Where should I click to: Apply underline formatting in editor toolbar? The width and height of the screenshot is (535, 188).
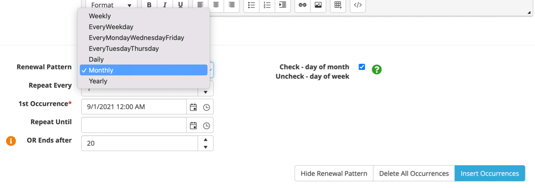point(181,5)
